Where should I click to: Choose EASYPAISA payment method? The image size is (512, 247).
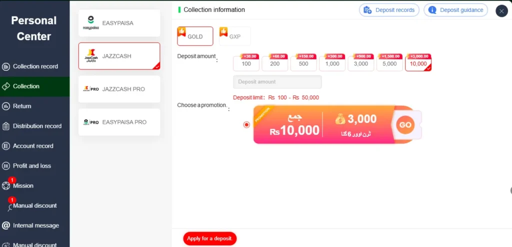119,23
